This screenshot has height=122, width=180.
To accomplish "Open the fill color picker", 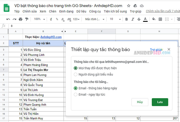I will click(x=154, y=19).
